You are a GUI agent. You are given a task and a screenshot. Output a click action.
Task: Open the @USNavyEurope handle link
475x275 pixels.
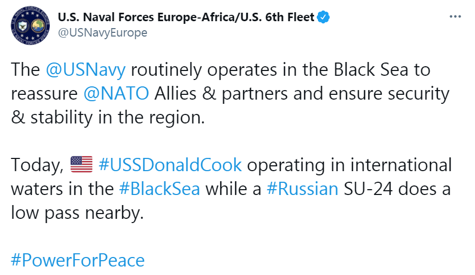tap(102, 33)
